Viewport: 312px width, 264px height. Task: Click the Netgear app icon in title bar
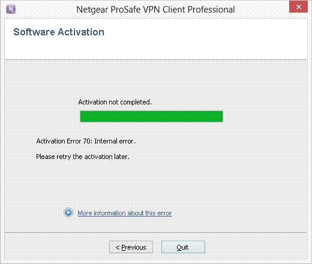pos(11,9)
